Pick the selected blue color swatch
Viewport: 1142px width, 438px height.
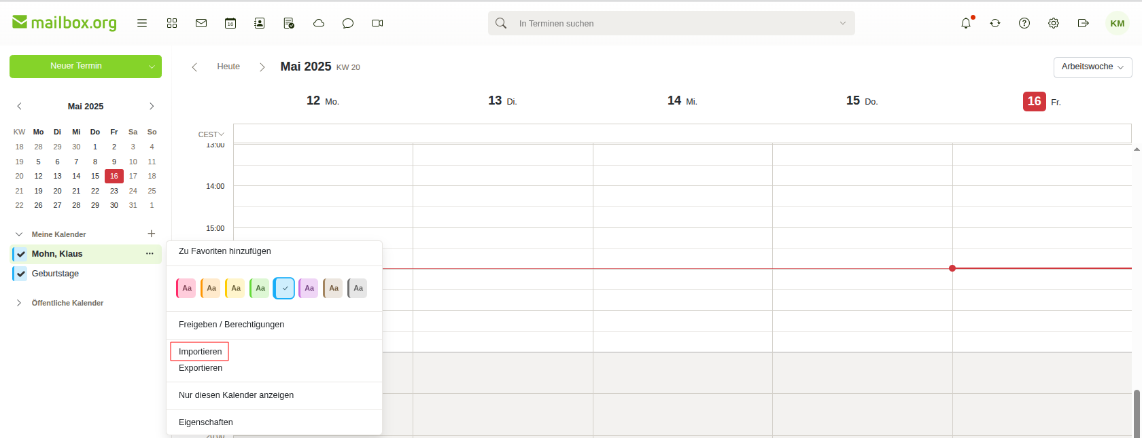coord(284,288)
